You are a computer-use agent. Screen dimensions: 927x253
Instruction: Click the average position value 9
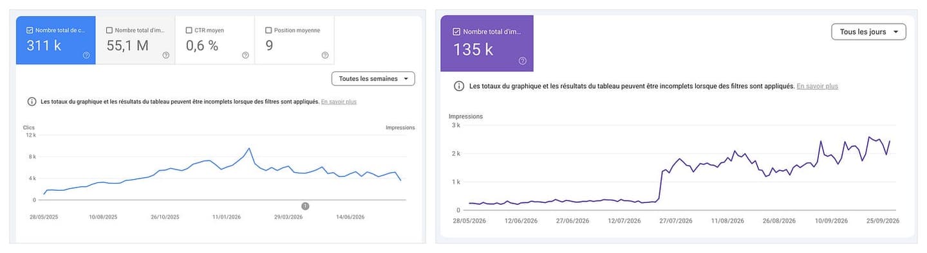point(269,46)
